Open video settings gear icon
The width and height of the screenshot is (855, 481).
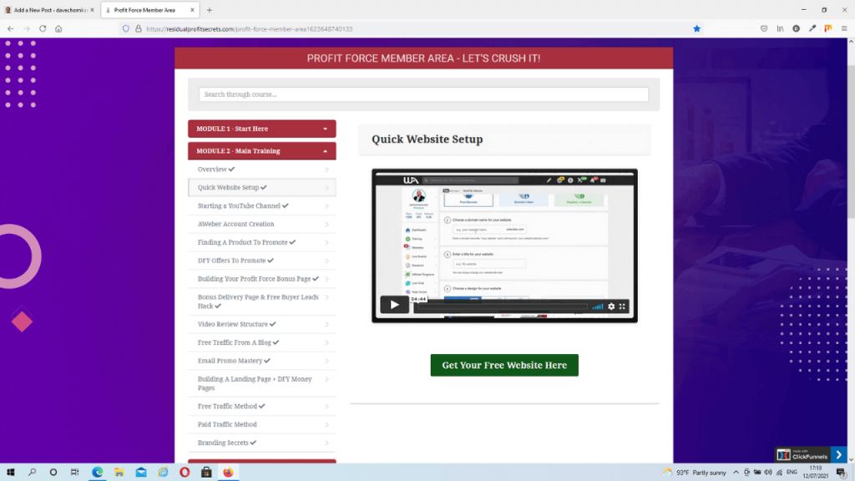coord(611,306)
